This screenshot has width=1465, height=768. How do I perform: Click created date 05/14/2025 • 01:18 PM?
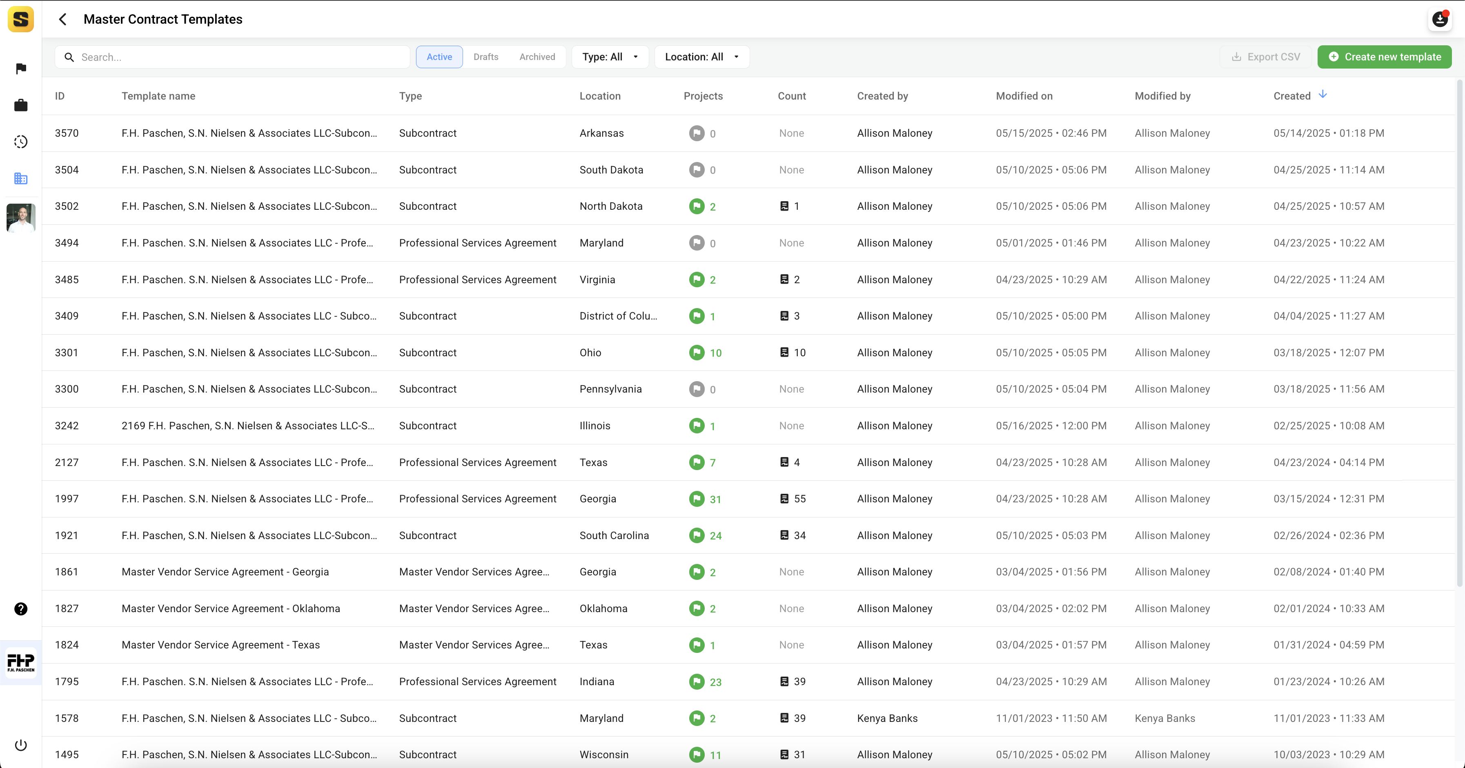[x=1329, y=133]
